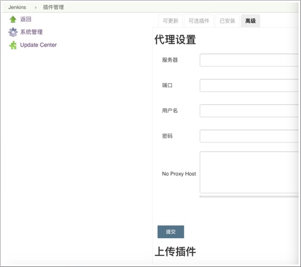301x267 pixels.
Task: Open the Update Center link
Action: [x=38, y=45]
